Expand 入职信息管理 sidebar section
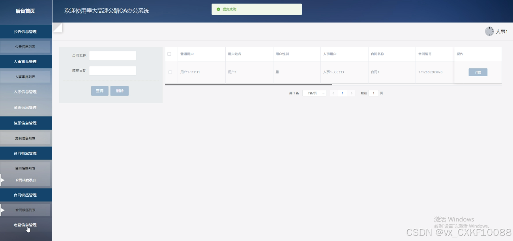The width and height of the screenshot is (513, 241). click(26, 92)
